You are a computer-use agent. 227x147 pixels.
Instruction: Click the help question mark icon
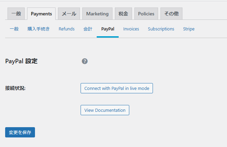pyautogui.click(x=85, y=61)
